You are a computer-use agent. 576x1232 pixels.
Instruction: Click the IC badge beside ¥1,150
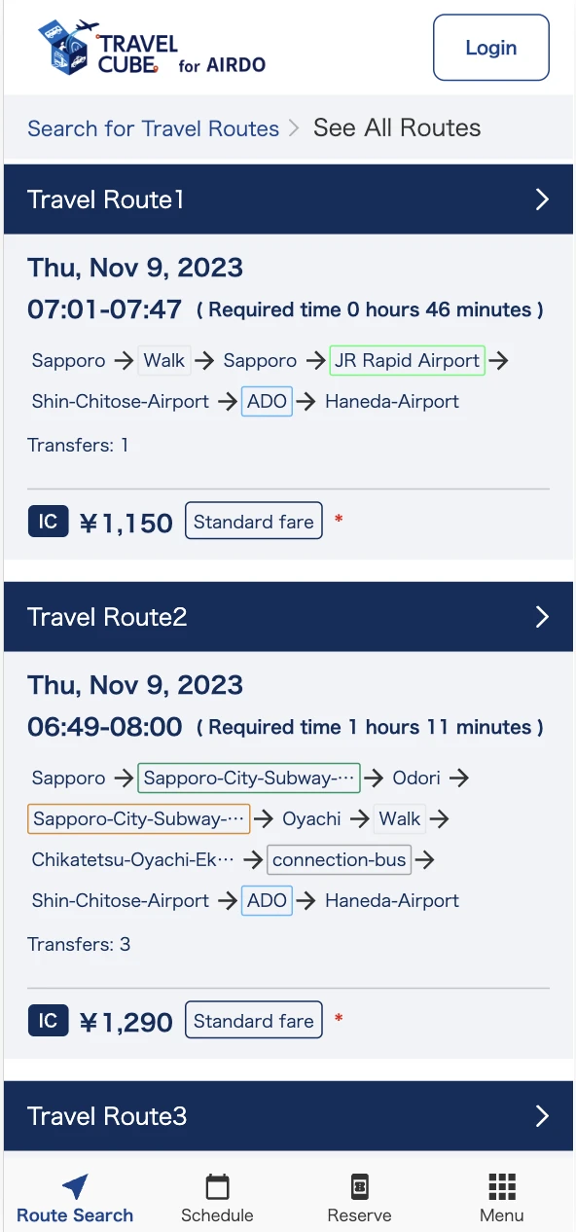[x=48, y=522]
